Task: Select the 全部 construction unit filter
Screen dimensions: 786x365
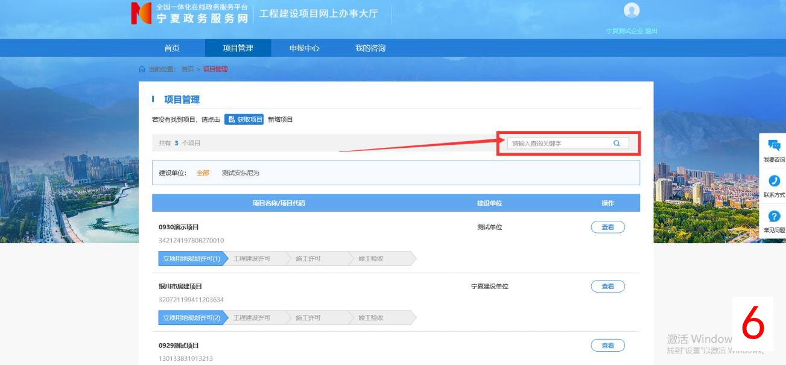Action: tap(203, 173)
